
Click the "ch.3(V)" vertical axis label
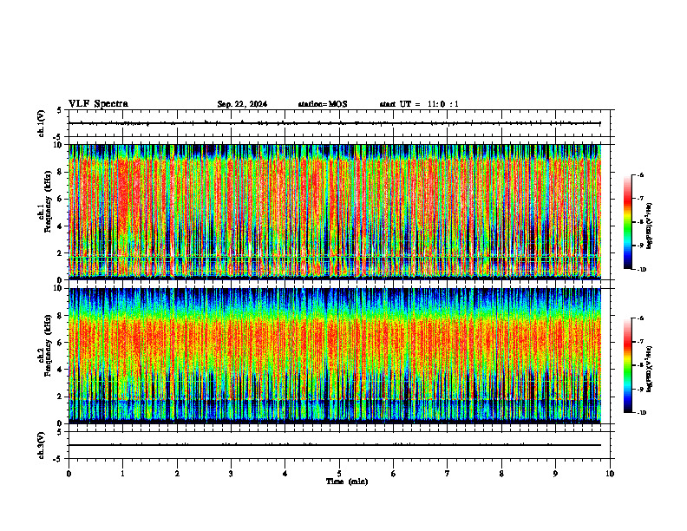(41, 445)
